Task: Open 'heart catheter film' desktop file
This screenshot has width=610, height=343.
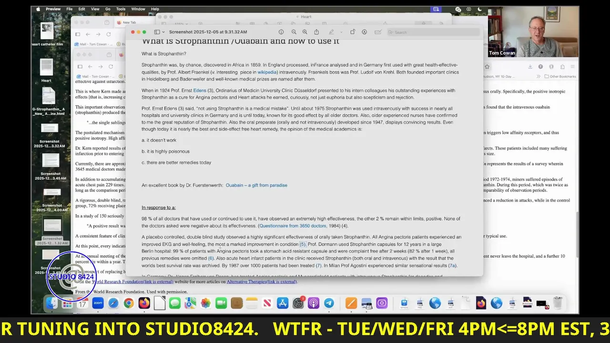Action: [x=47, y=34]
